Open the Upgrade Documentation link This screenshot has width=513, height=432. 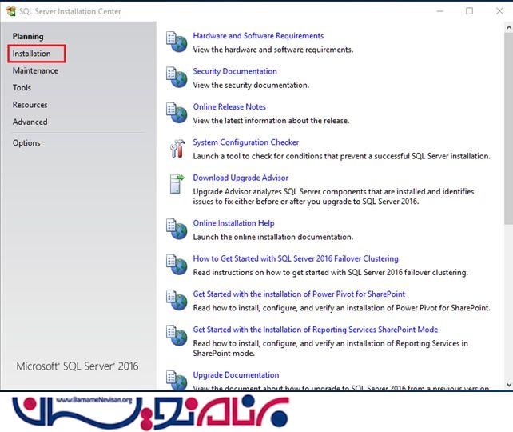(x=236, y=374)
